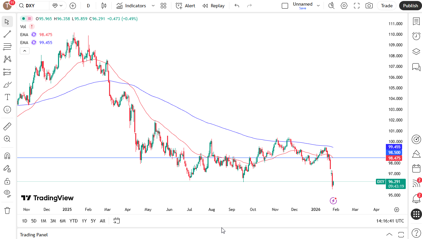Open indicator templates grid
Image resolution: width=422 pixels, height=239 pixels.
pyautogui.click(x=163, y=6)
